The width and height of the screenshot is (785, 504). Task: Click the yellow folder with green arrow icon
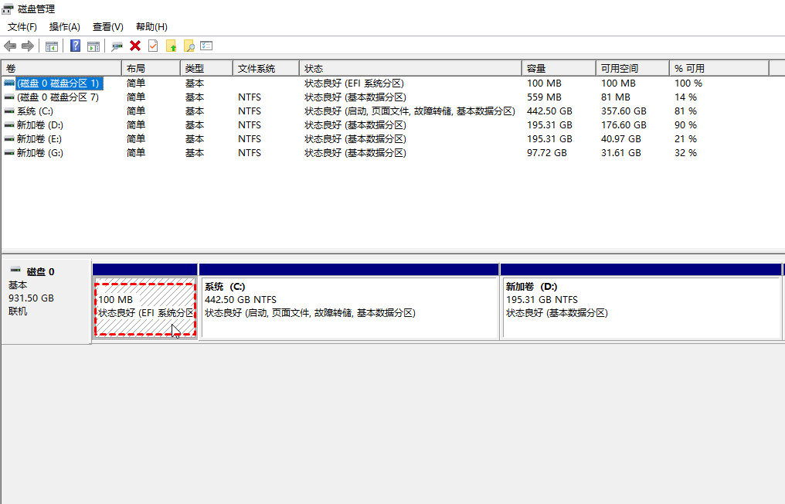point(172,46)
